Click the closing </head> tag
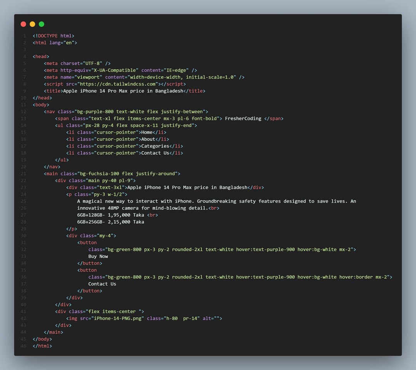The width and height of the screenshot is (416, 370). coord(42,98)
